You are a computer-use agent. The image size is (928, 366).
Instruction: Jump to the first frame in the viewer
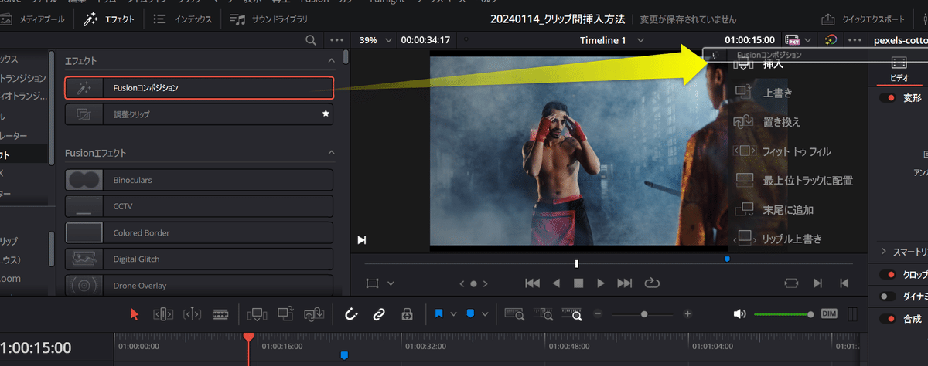(x=532, y=283)
